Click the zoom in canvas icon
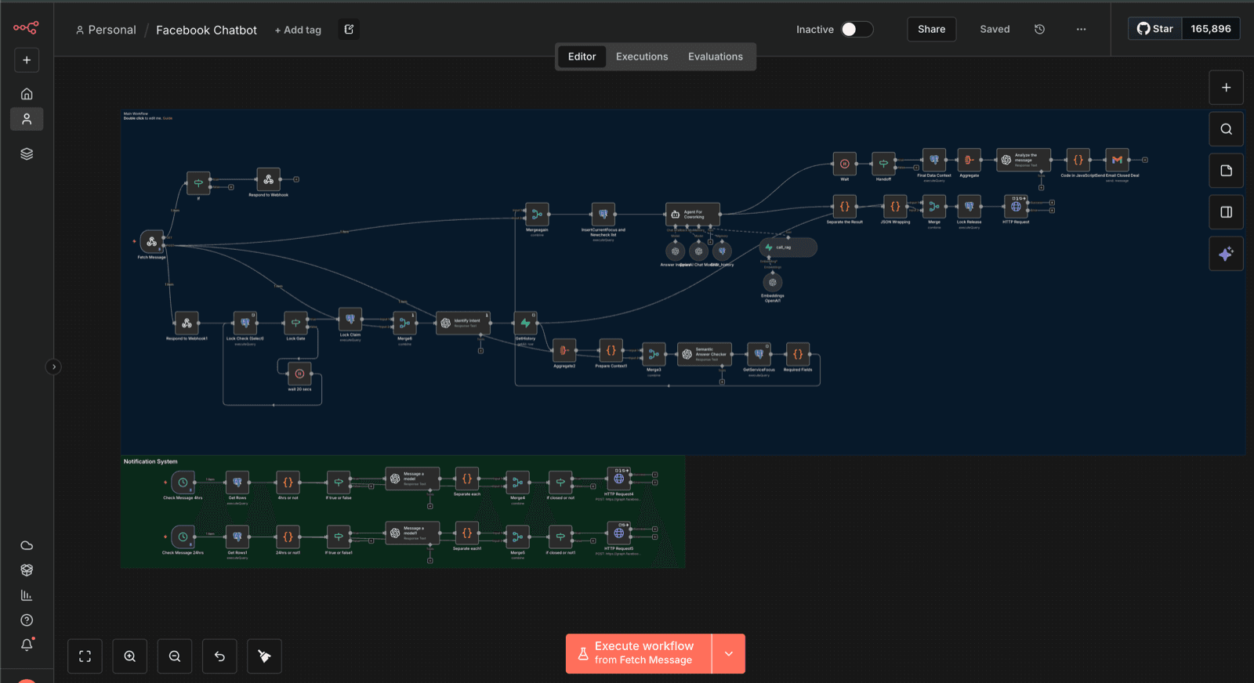This screenshot has height=683, width=1254. [130, 656]
